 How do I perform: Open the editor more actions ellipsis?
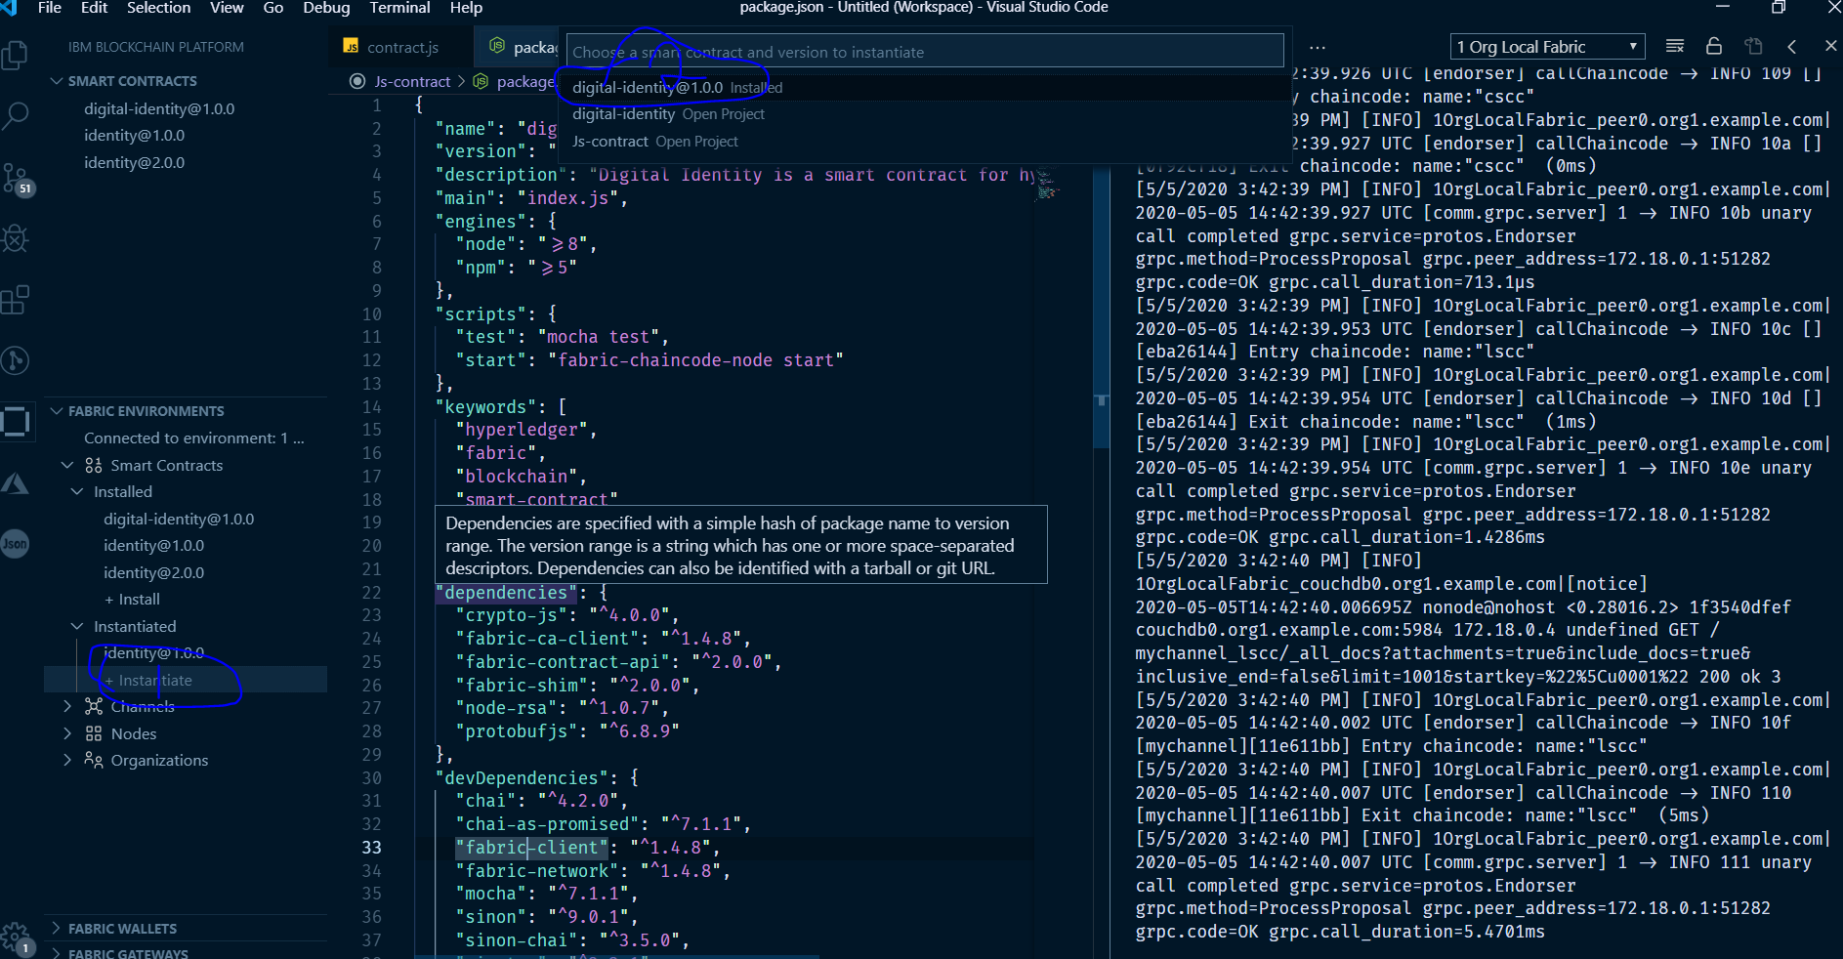point(1318,47)
